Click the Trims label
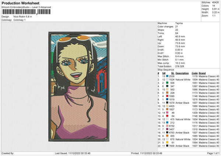 161,33
